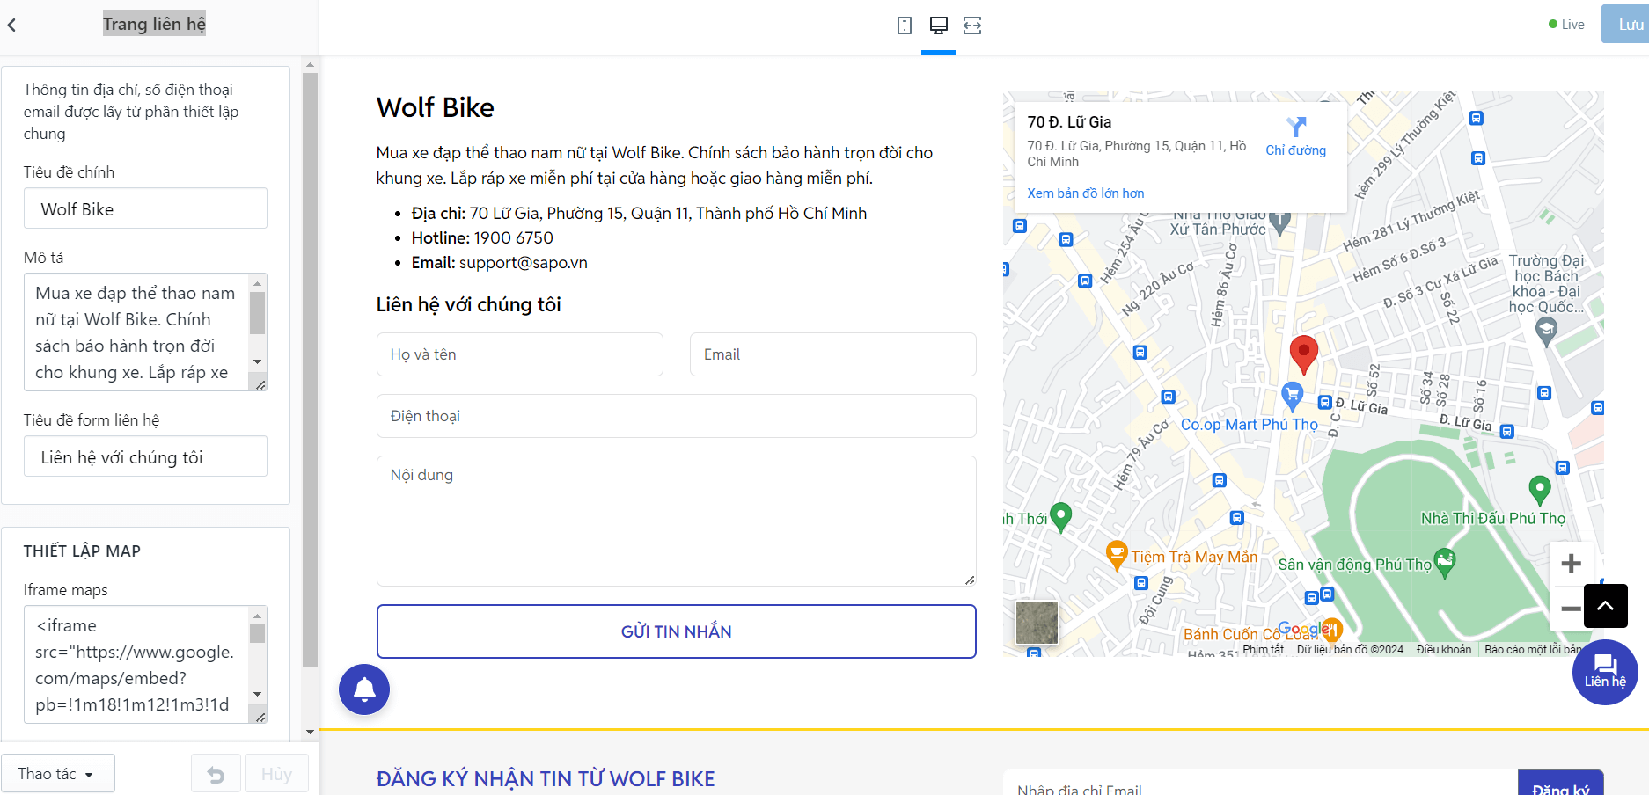The image size is (1649, 795).
Task: Select the Tiệm Trà May Mắn pin
Action: click(1117, 555)
